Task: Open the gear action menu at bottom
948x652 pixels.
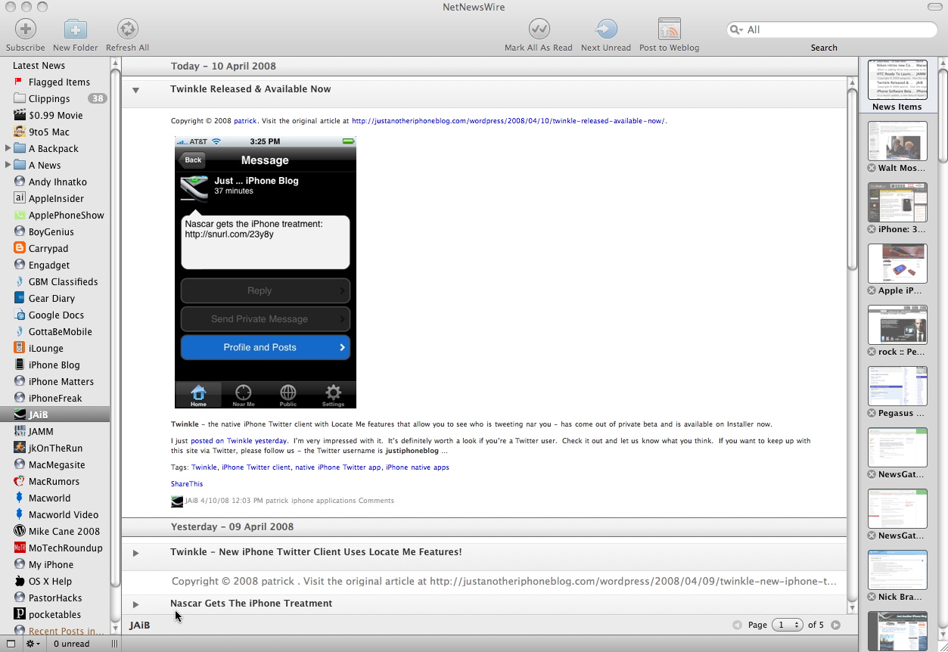Action: tap(33, 644)
